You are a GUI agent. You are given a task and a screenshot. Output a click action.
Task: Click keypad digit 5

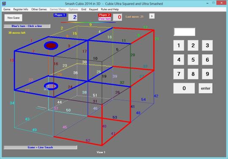[x=193, y=59]
